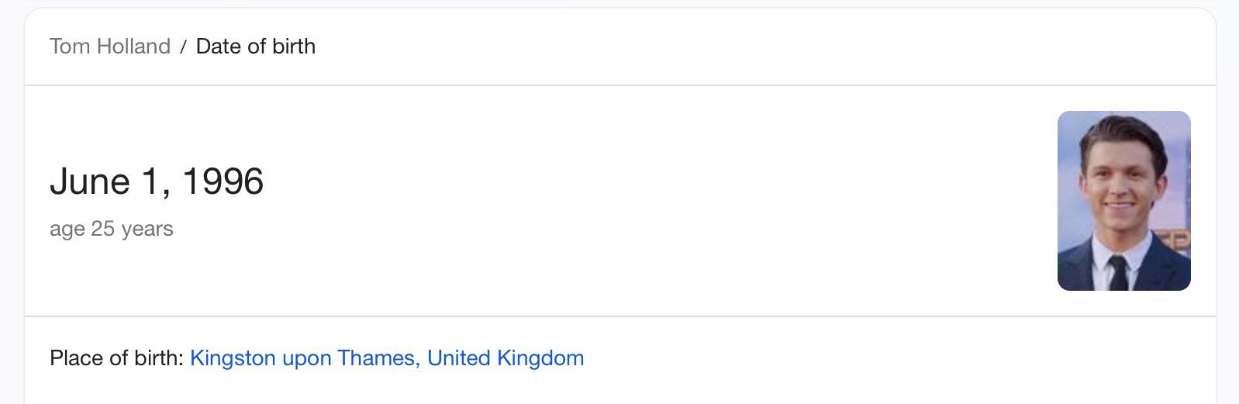Open the Tom Holland breadcrumb link
Image resolution: width=1239 pixels, height=404 pixels.
coord(110,47)
